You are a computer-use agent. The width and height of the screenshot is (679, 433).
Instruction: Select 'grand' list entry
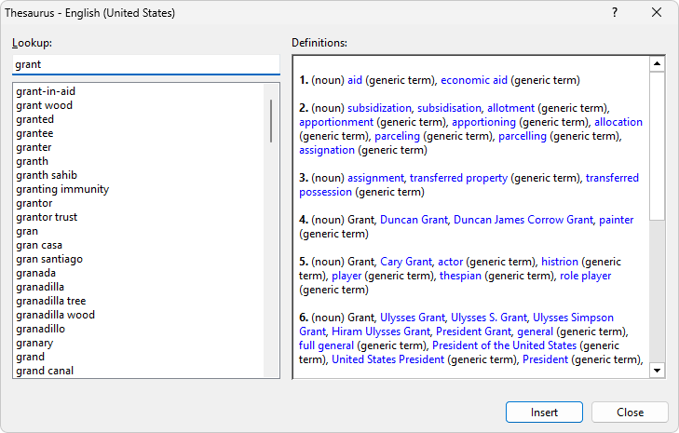pyautogui.click(x=139, y=357)
